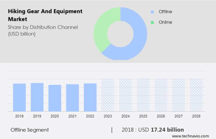
Task: Click the solid 2021 bar
Action: [72, 98]
